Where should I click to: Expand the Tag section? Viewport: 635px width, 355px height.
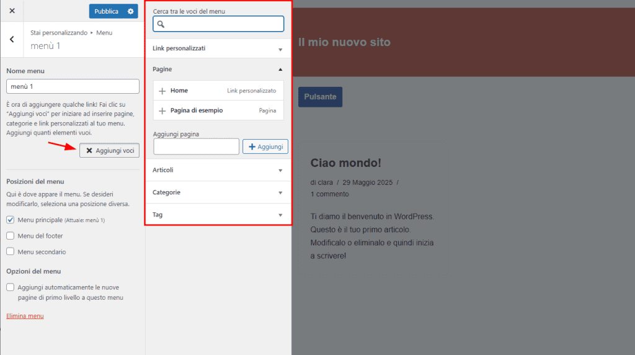(x=218, y=215)
